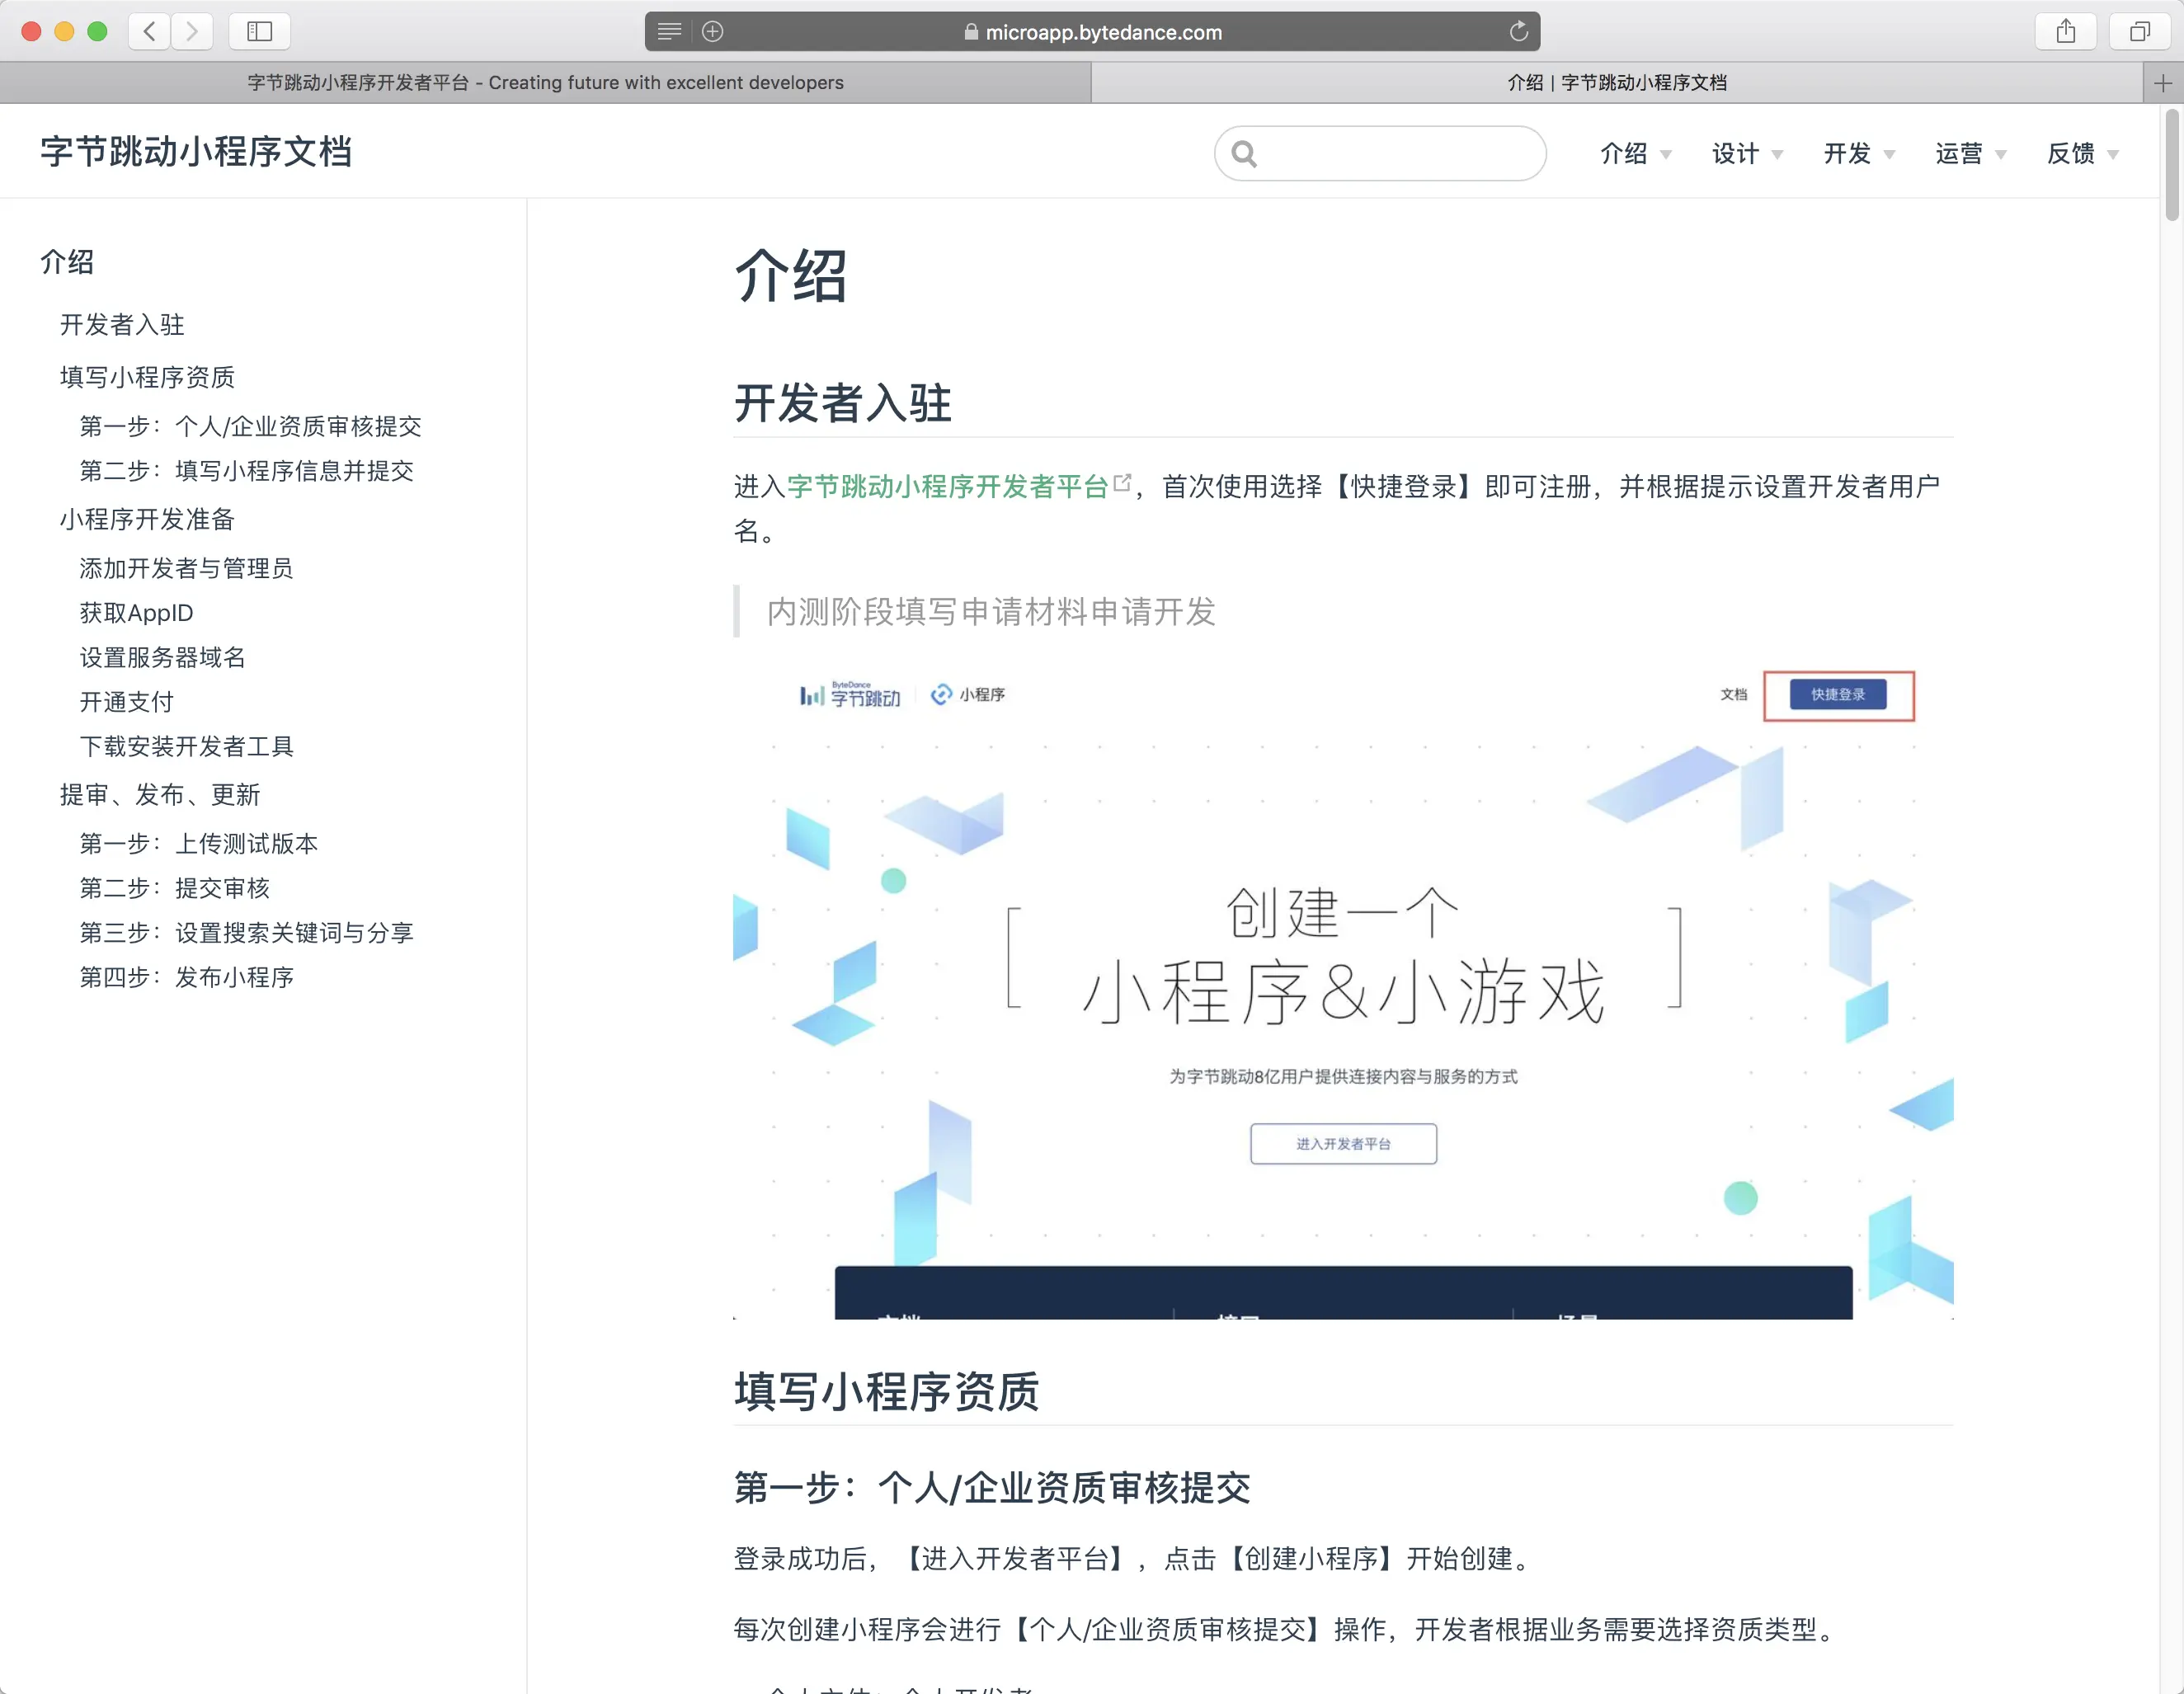Expand the 设计 navigation dropdown
The width and height of the screenshot is (2184, 1694).
coord(1746,153)
